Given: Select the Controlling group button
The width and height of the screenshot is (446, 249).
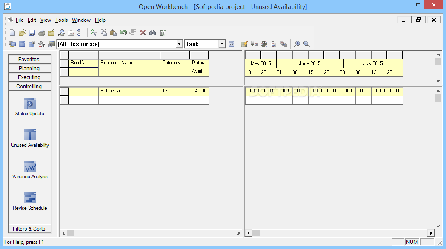Looking at the screenshot, I should coord(30,86).
